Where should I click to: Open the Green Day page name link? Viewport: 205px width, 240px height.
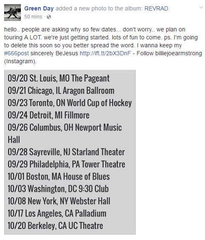pyautogui.click(x=39, y=8)
